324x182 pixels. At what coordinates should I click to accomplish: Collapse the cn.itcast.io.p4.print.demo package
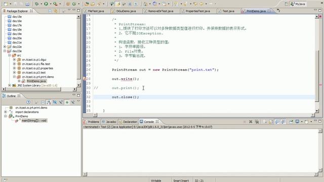tap(14, 76)
